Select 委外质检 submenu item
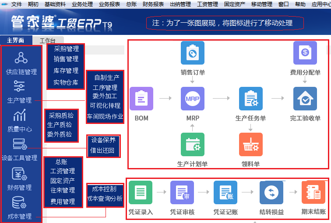Image resolution: width=331 pixels, height=223 pixels. [x=60, y=134]
